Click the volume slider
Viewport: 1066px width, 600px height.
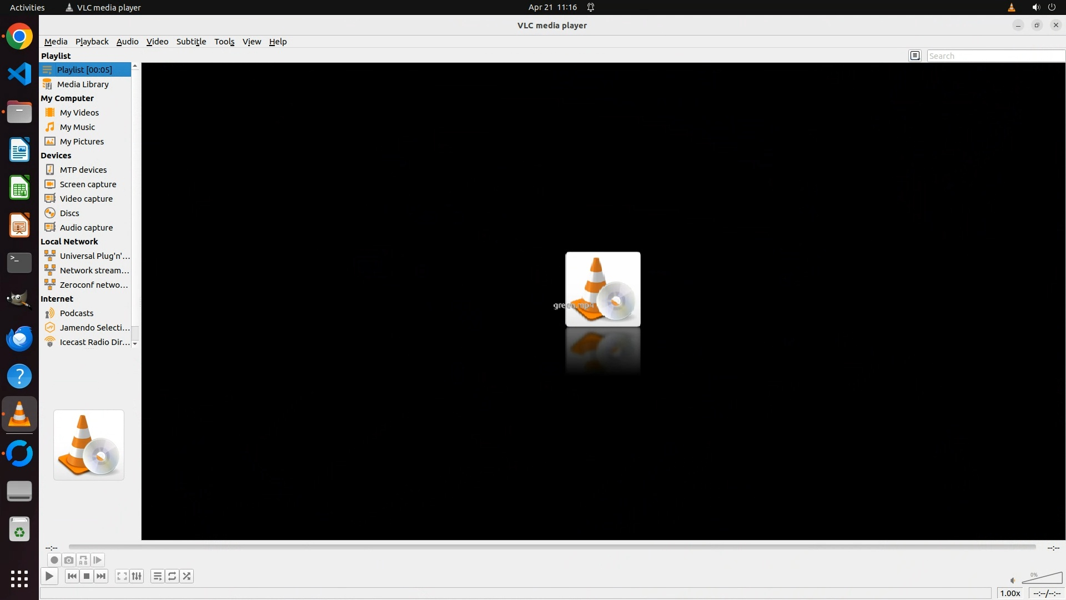[1042, 579]
